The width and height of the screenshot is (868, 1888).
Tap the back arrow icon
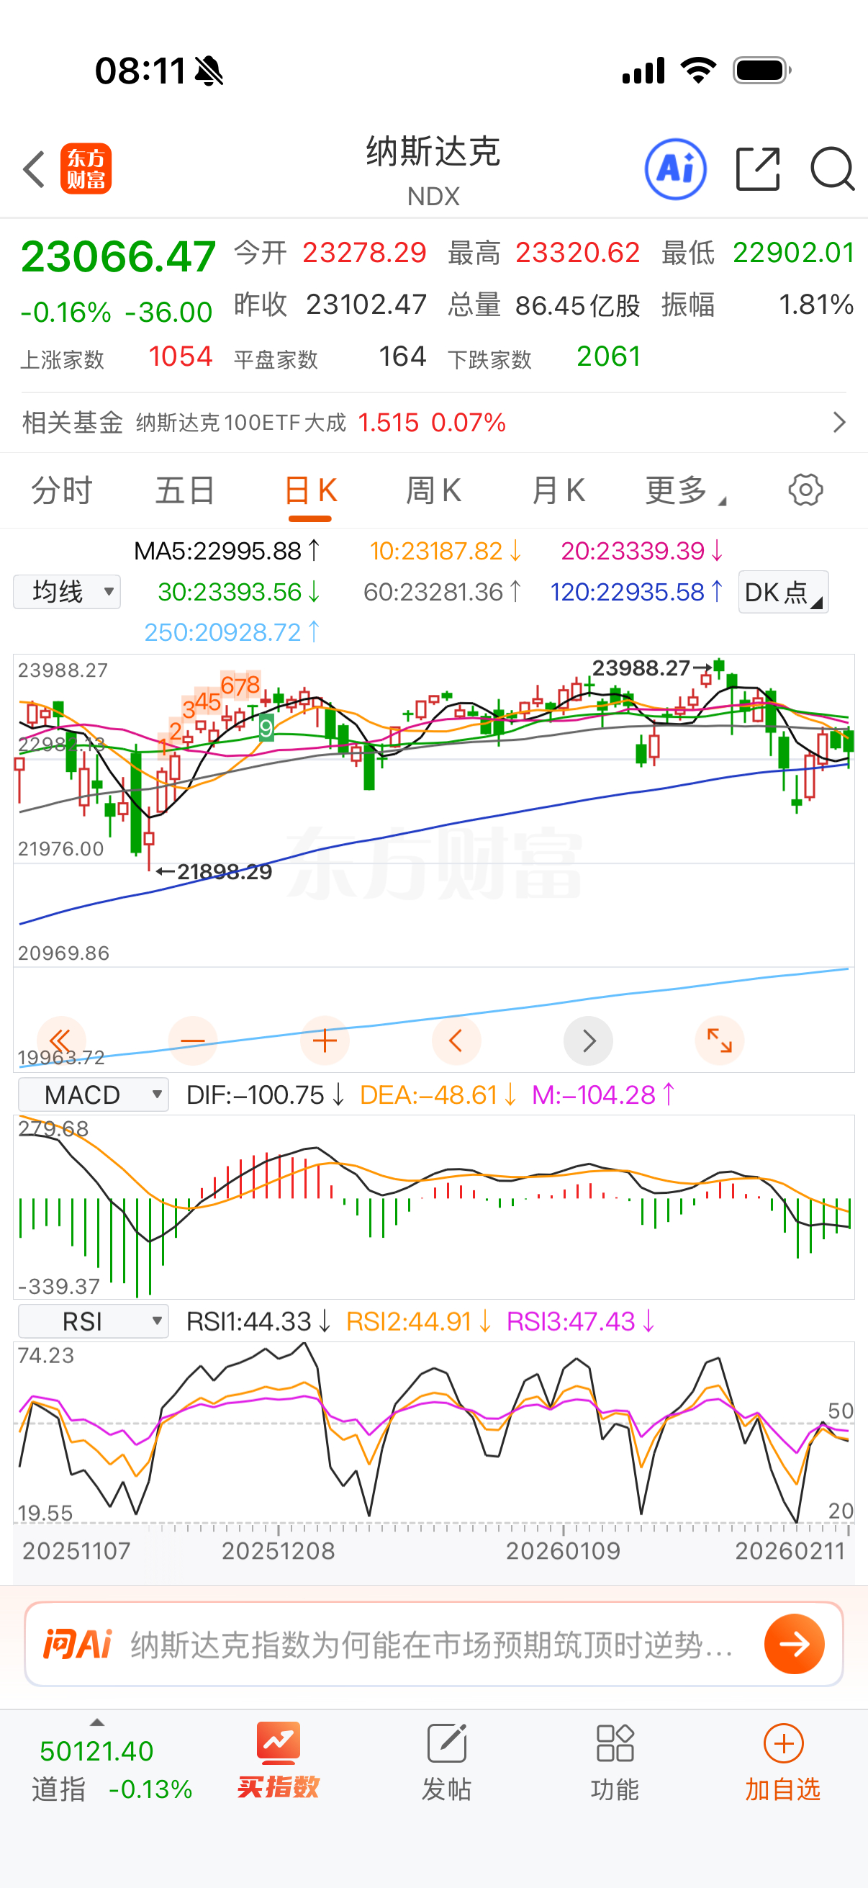[x=35, y=169]
